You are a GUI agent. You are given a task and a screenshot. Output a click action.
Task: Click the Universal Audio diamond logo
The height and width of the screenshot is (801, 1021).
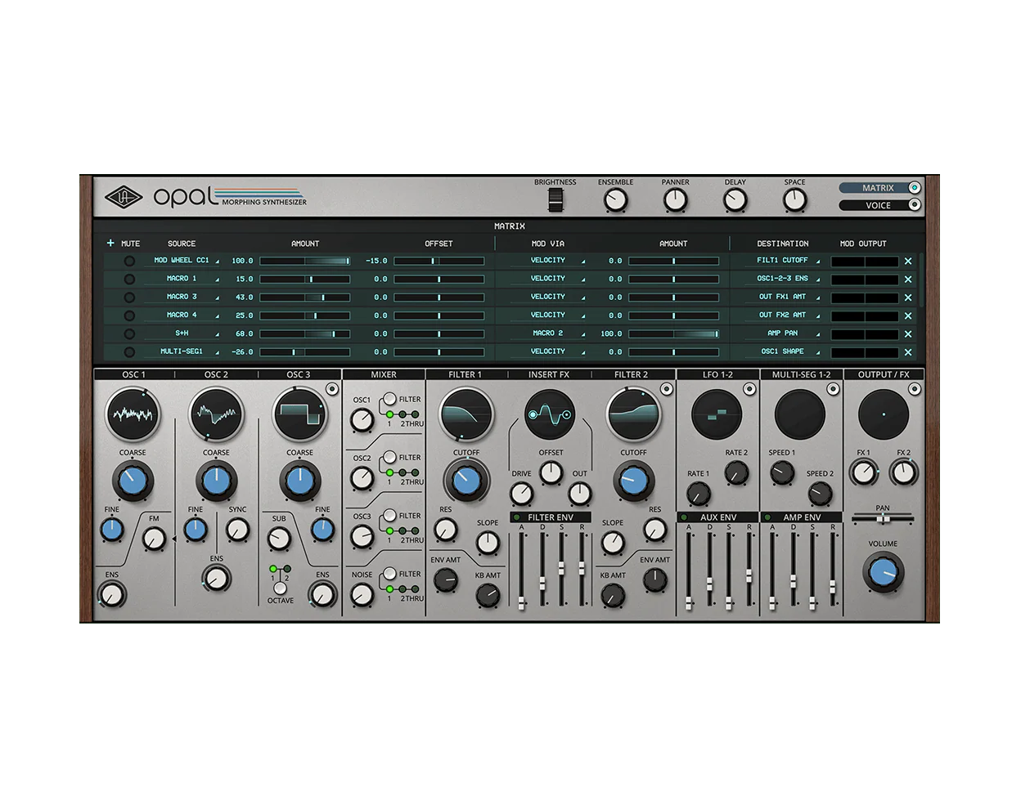click(124, 197)
